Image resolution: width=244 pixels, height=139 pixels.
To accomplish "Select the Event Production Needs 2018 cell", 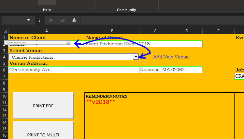I will (144, 44).
